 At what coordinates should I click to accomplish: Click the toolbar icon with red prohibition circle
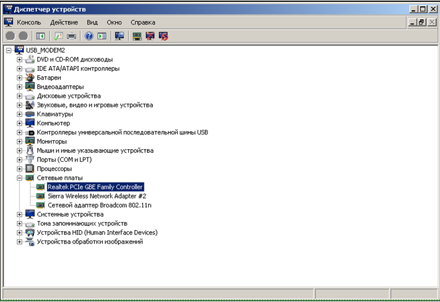(163, 36)
